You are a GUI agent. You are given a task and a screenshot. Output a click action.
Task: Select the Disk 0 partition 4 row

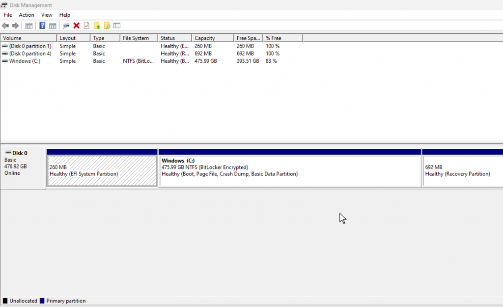click(30, 54)
